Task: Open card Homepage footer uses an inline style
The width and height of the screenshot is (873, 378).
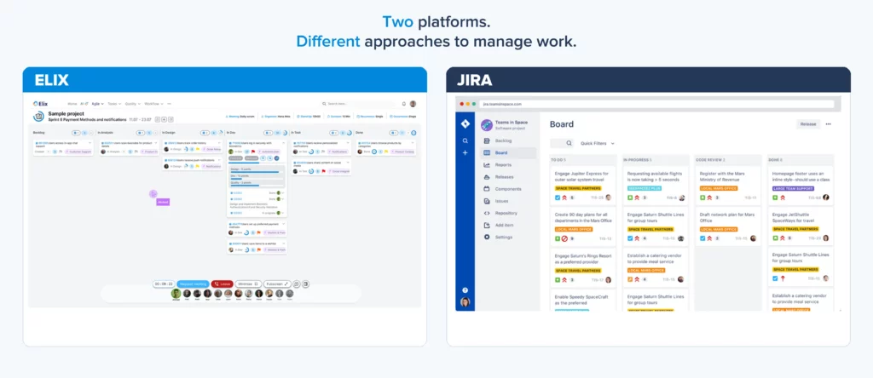Action: click(801, 184)
